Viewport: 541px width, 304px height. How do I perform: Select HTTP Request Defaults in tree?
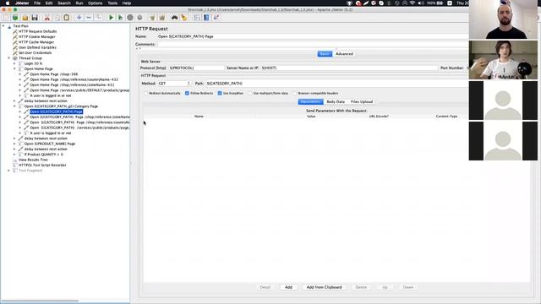37,31
